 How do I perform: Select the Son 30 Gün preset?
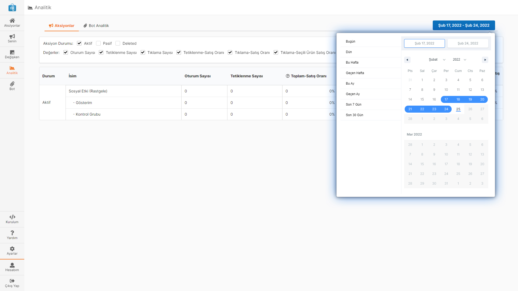[355, 115]
